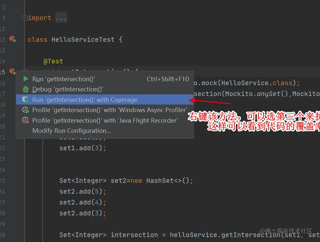The height and width of the screenshot is (242, 320).
Task: Click the Coverage shield icon in menu
Action: (26, 100)
